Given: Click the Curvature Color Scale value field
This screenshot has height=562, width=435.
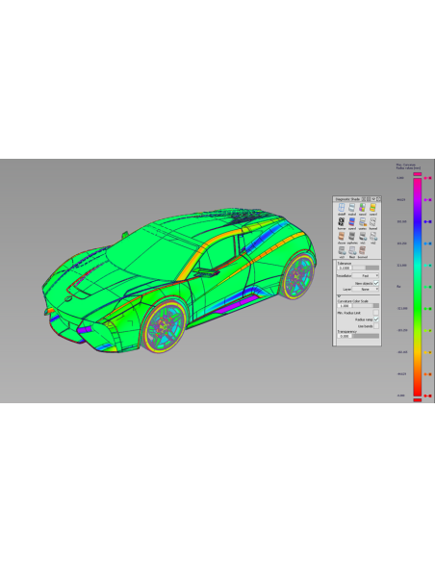Looking at the screenshot, I should coord(345,306).
